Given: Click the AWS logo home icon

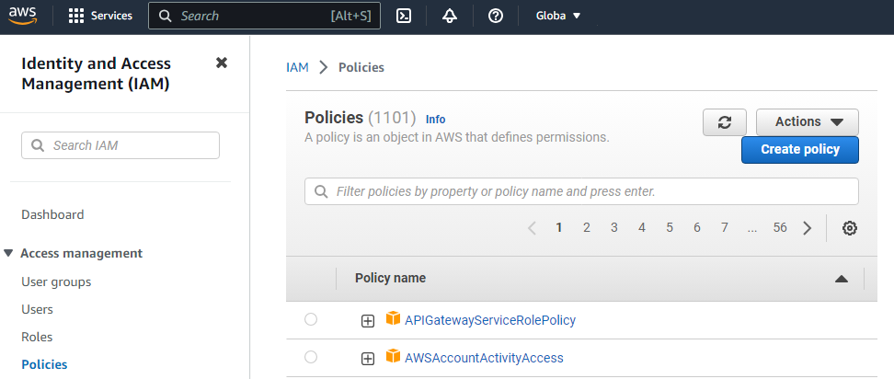Looking at the screenshot, I should 24,16.
